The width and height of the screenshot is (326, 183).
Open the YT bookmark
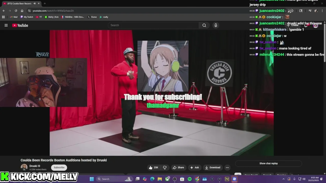(x=39, y=17)
